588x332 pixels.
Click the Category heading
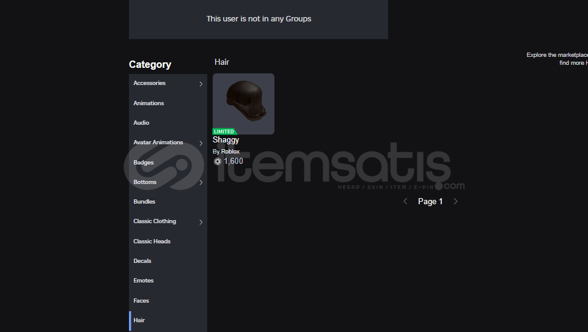click(150, 65)
